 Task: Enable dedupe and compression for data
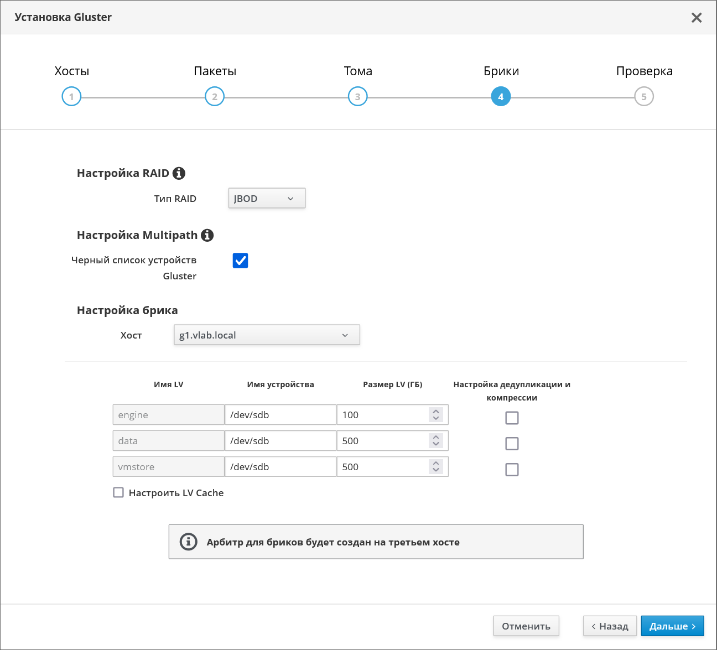tap(512, 444)
